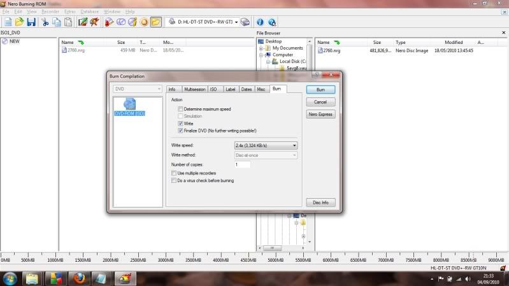Open the DVD disc type dropdown
509x286 pixels.
pyautogui.click(x=138, y=89)
